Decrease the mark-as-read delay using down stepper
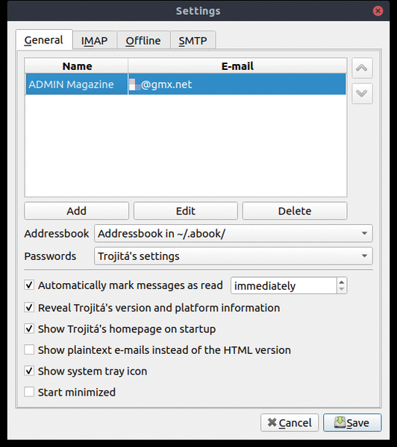The image size is (397, 447). tap(342, 289)
